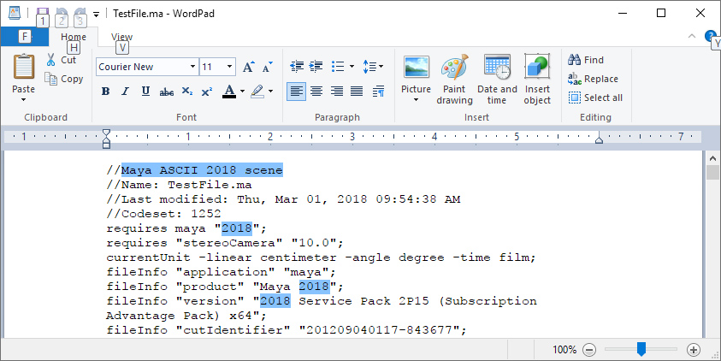Switch to the Home tab
Image resolution: width=721 pixels, height=361 pixels.
tap(74, 37)
